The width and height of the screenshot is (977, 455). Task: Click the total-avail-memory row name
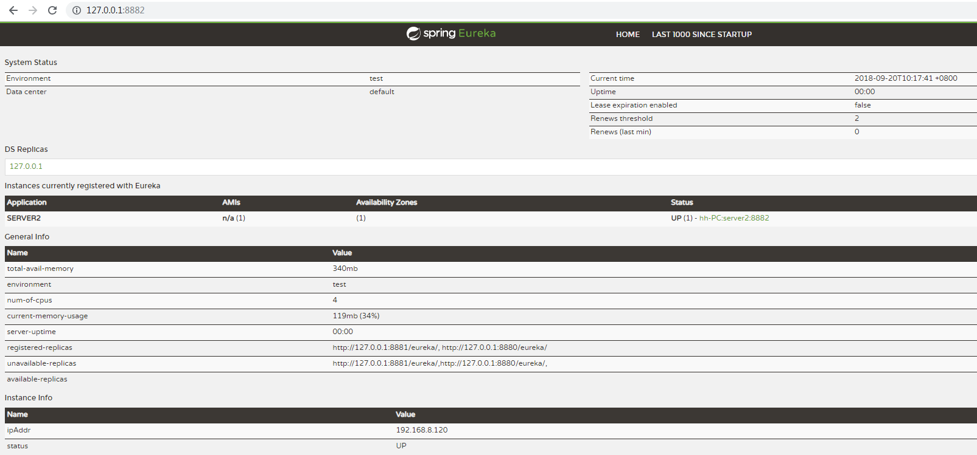tap(40, 269)
